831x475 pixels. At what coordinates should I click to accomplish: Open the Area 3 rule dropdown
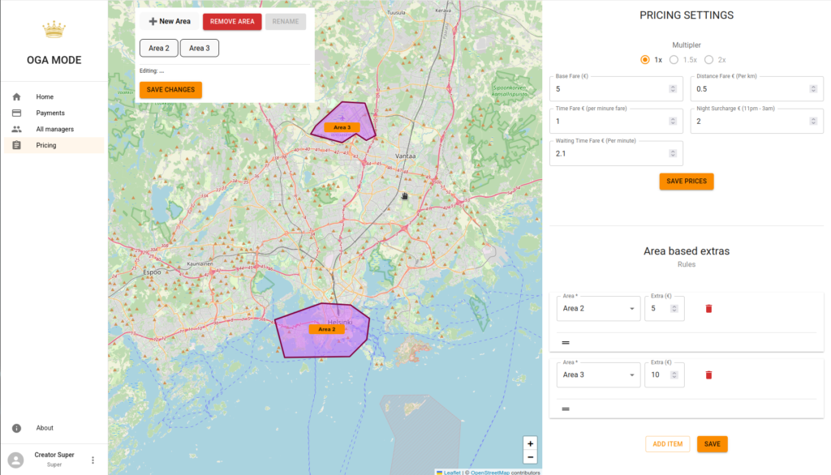click(x=598, y=374)
